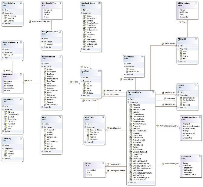
Task: Collapse the LookingFor enum with its header chevron
Action: click(x=199, y=156)
